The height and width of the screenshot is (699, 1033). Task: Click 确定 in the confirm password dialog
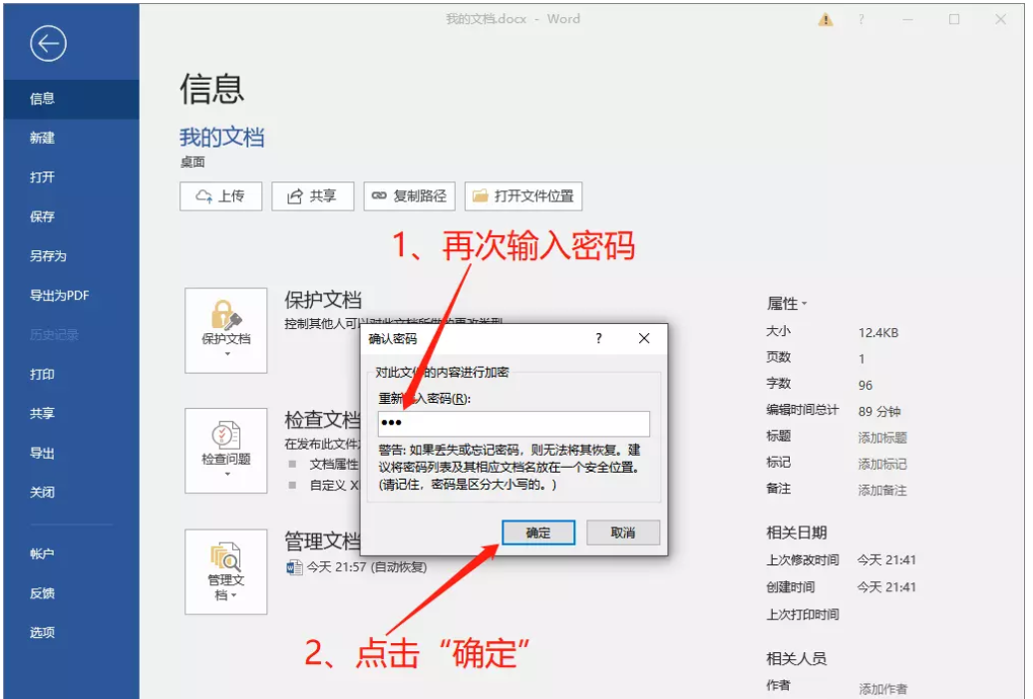tap(538, 533)
